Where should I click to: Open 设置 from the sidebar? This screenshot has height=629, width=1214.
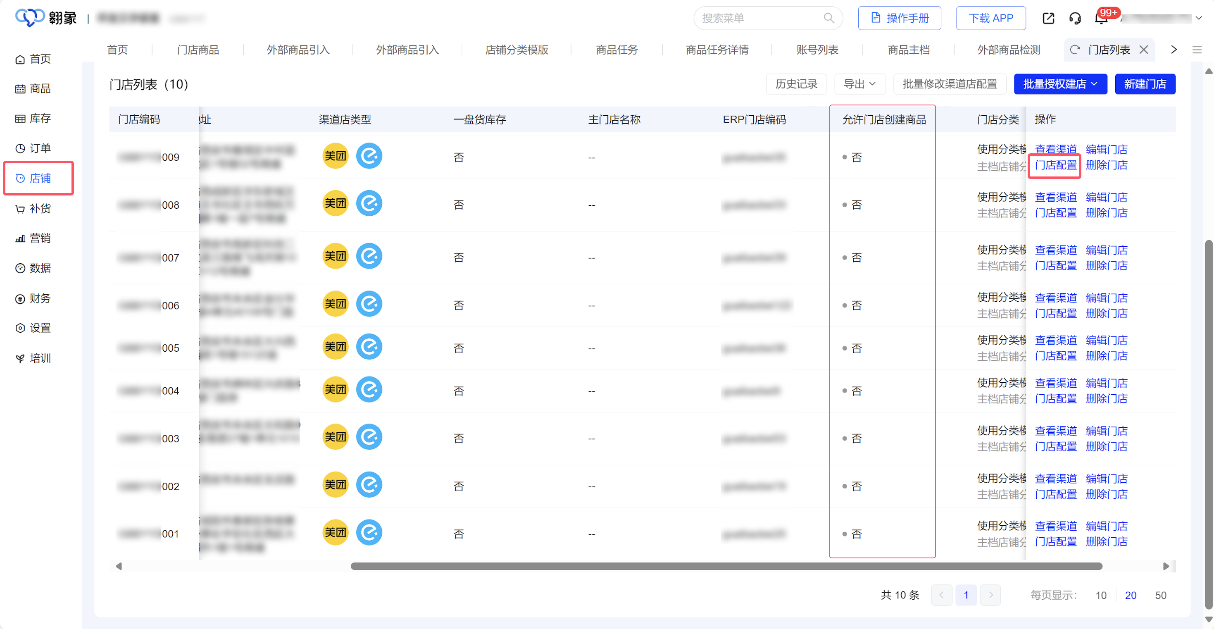click(x=39, y=328)
